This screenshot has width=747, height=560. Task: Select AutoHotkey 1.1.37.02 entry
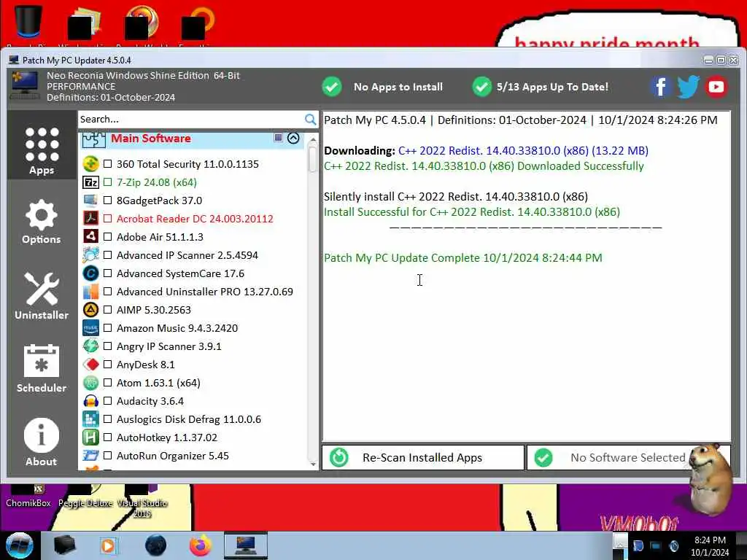tap(167, 437)
